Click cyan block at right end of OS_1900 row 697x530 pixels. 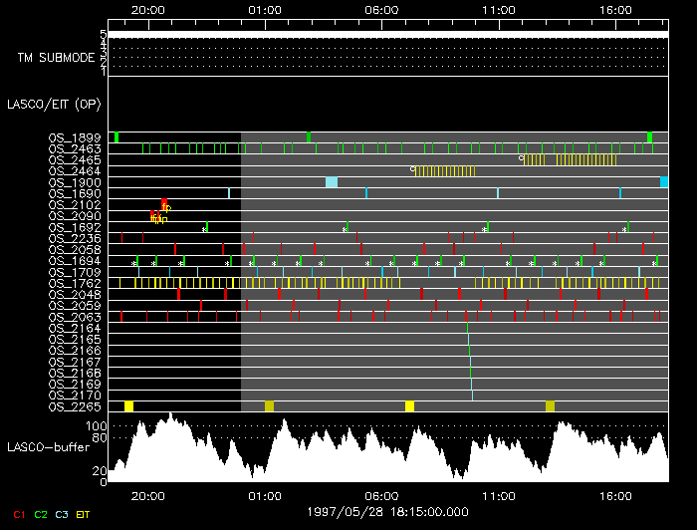pos(664,182)
